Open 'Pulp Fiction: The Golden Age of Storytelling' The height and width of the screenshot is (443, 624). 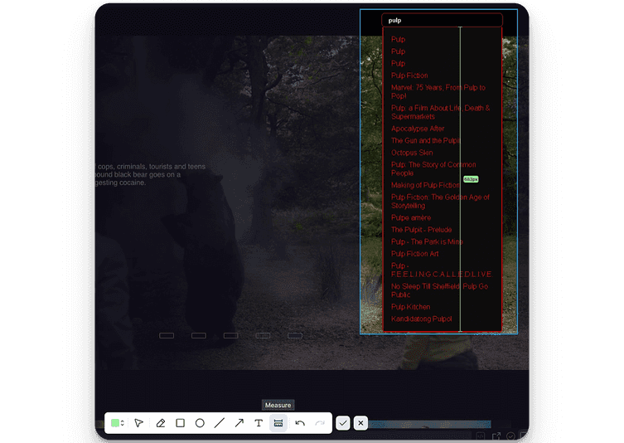(x=440, y=202)
